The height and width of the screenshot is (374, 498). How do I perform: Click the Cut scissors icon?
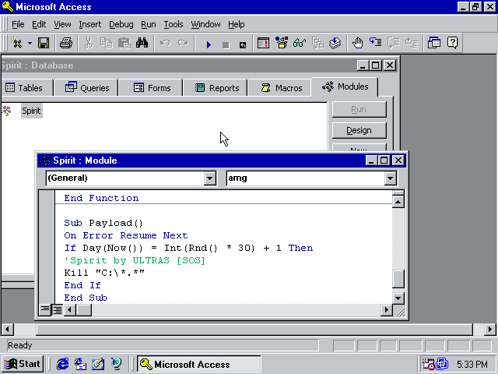tap(89, 43)
